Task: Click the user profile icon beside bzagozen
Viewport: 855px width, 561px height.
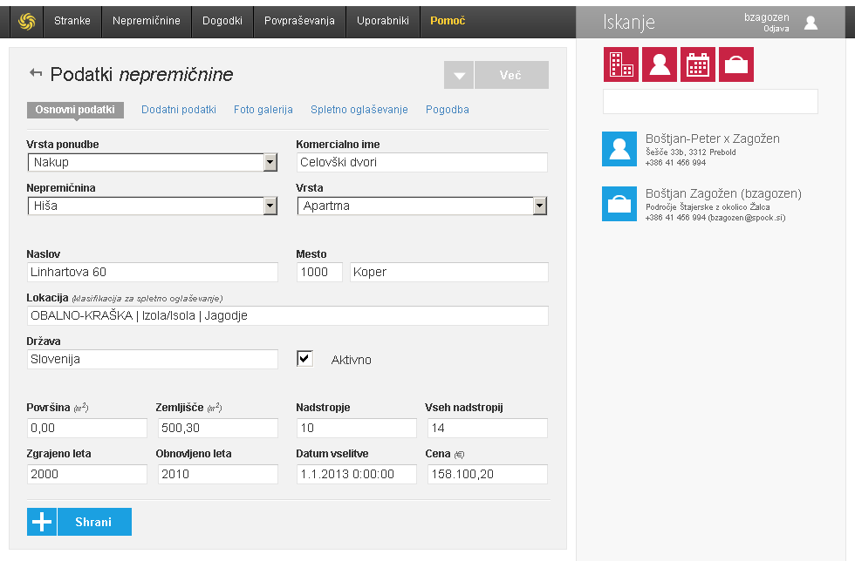Action: (811, 23)
